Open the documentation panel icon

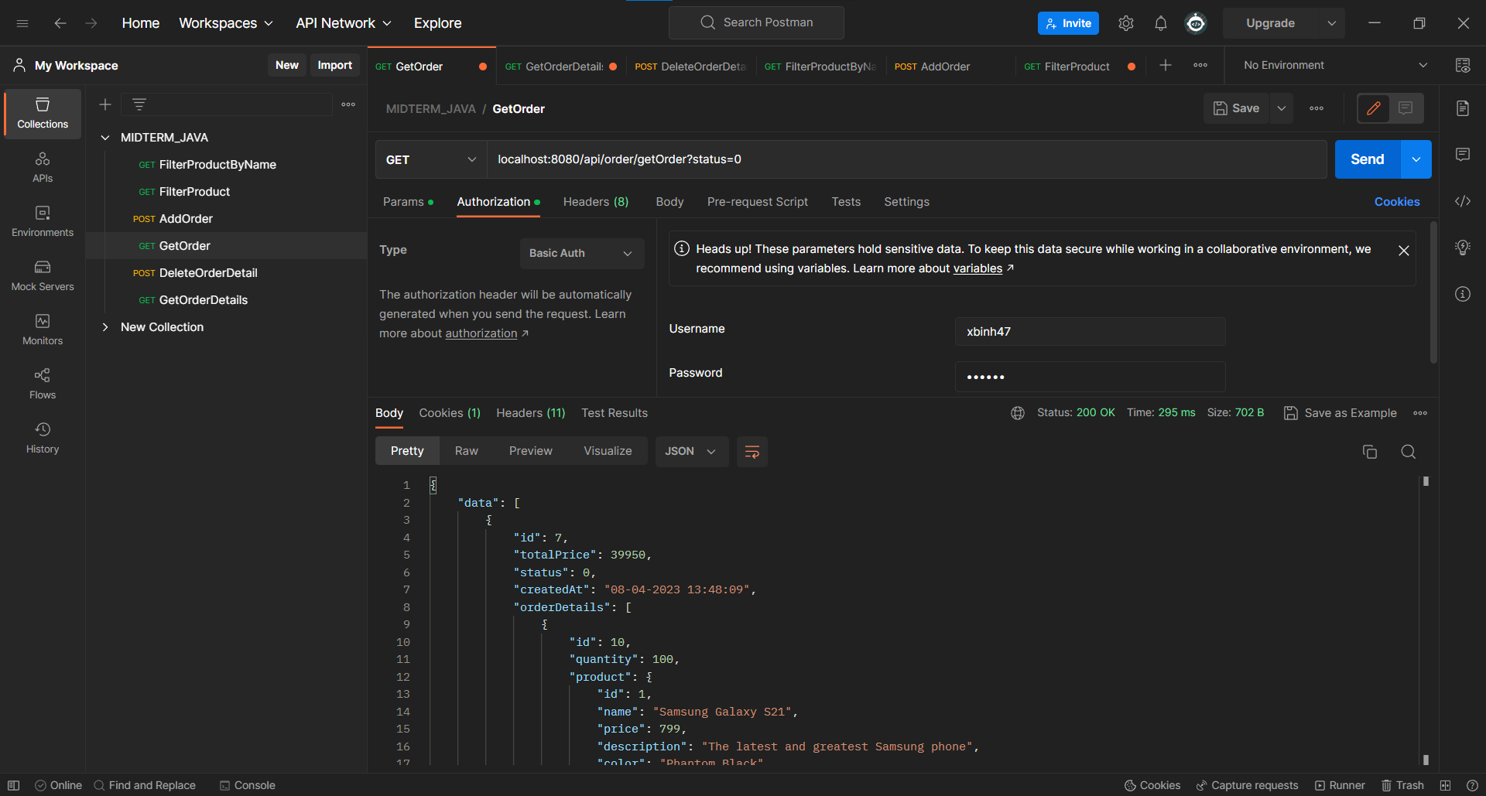[1463, 108]
